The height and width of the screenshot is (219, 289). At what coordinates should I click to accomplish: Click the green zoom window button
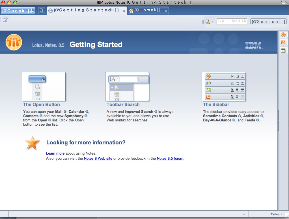tap(15, 2)
